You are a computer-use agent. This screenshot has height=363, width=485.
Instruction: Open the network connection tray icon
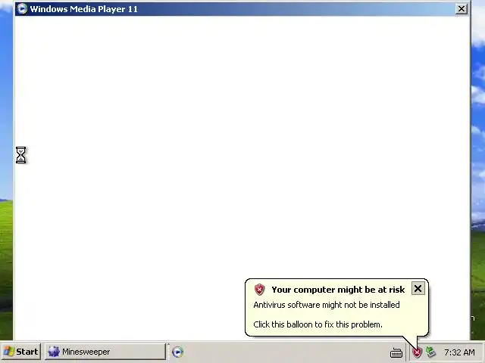(430, 352)
